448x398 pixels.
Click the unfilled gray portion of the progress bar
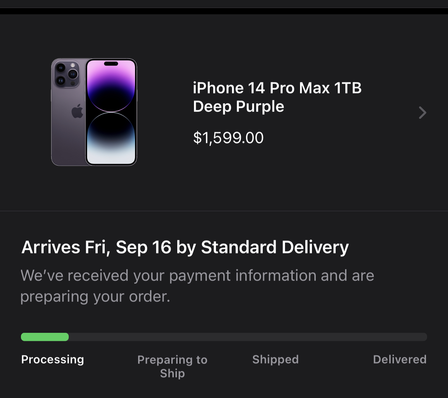click(x=248, y=337)
